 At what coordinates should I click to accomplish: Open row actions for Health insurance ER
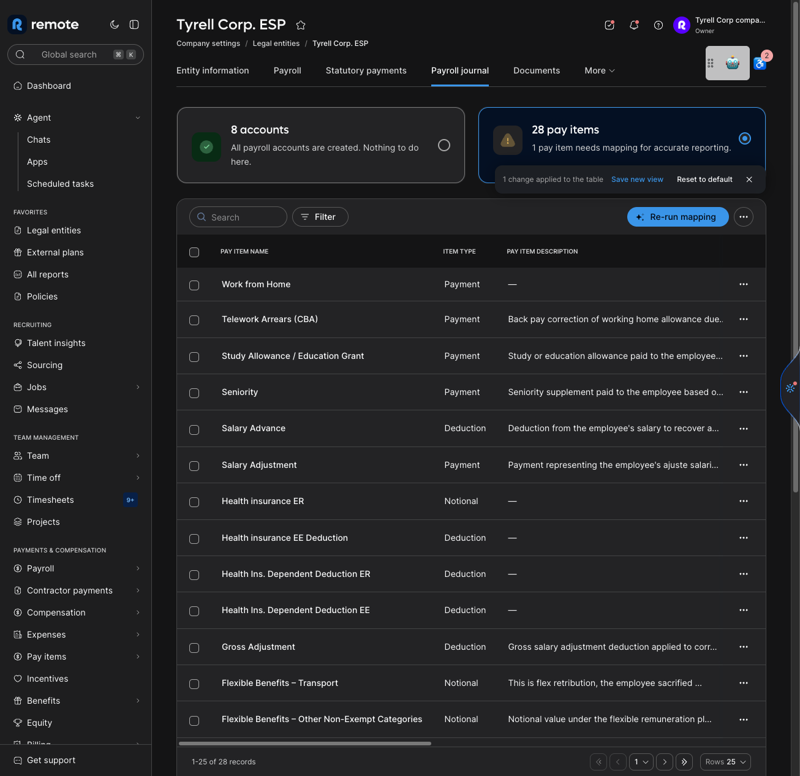[x=744, y=501]
